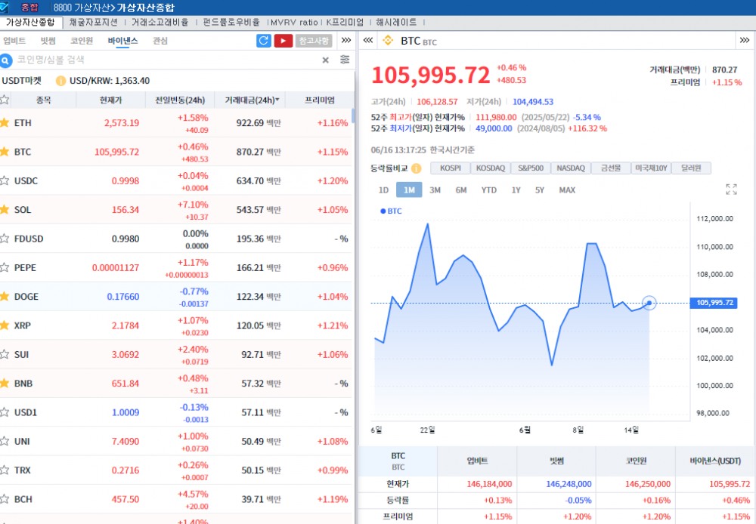756x524 pixels.
Task: Toggle the favorite star for PEPE
Action: click(5, 267)
